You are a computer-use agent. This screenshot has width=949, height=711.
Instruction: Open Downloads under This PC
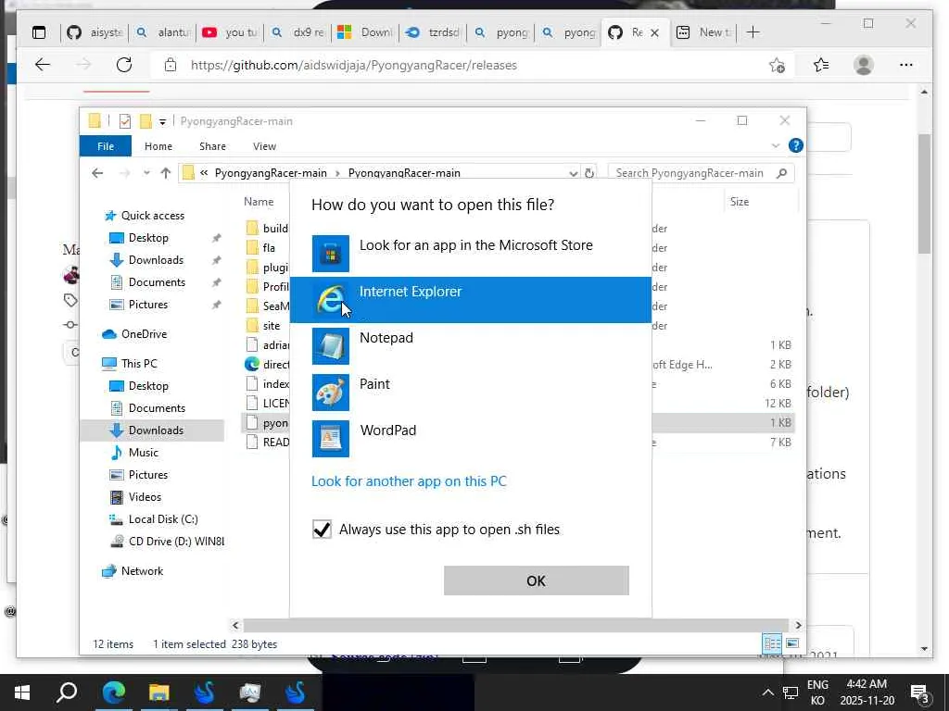pos(156,430)
